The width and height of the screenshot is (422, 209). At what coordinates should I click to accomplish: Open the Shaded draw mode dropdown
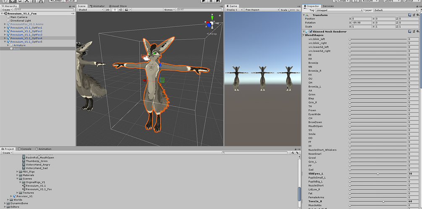[x=91, y=10]
